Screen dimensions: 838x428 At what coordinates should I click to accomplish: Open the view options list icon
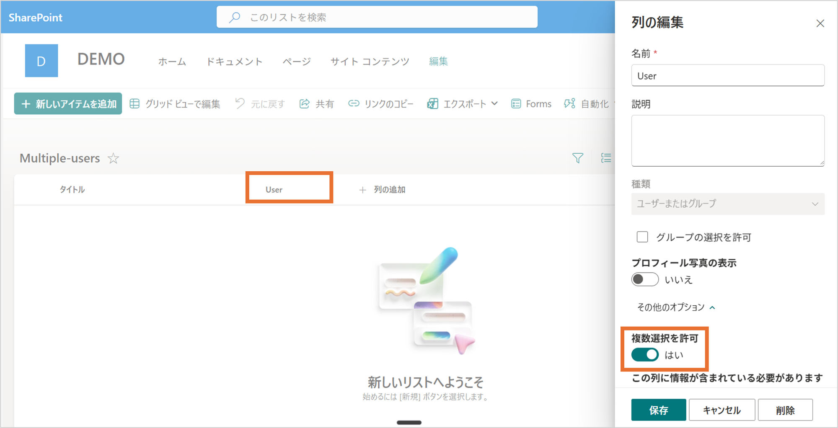coord(606,158)
